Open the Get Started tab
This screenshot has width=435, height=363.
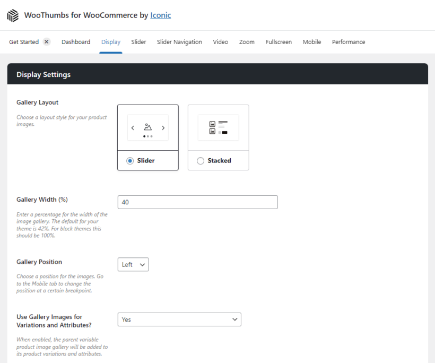pyautogui.click(x=24, y=42)
